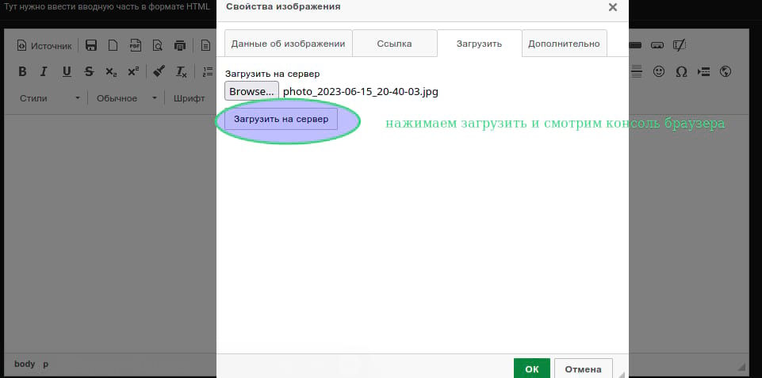Toggle strikethrough formatting
Viewport: 762px width, 378px height.
click(x=89, y=72)
